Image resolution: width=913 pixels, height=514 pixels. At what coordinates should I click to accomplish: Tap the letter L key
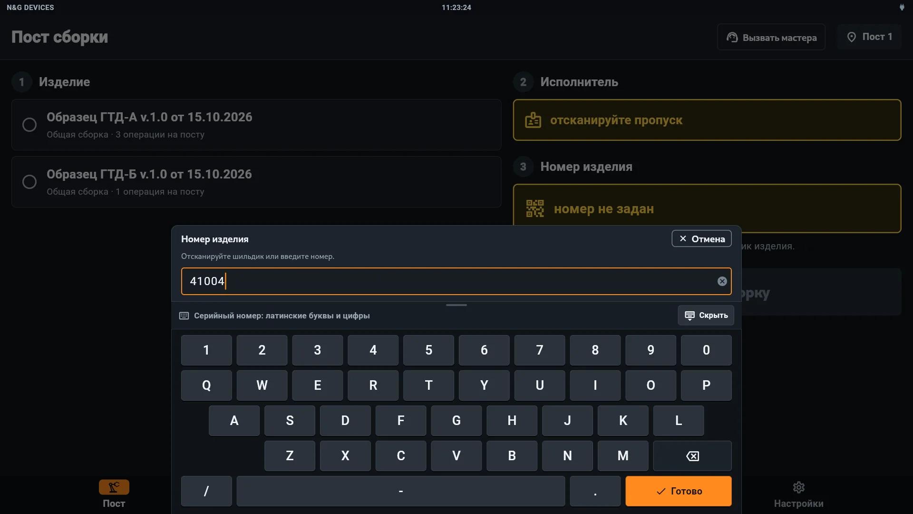(x=678, y=421)
